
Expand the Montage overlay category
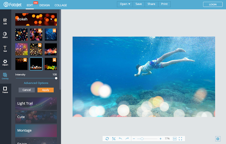tap(36, 131)
